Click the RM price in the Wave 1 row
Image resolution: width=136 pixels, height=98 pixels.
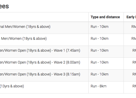(134, 50)
